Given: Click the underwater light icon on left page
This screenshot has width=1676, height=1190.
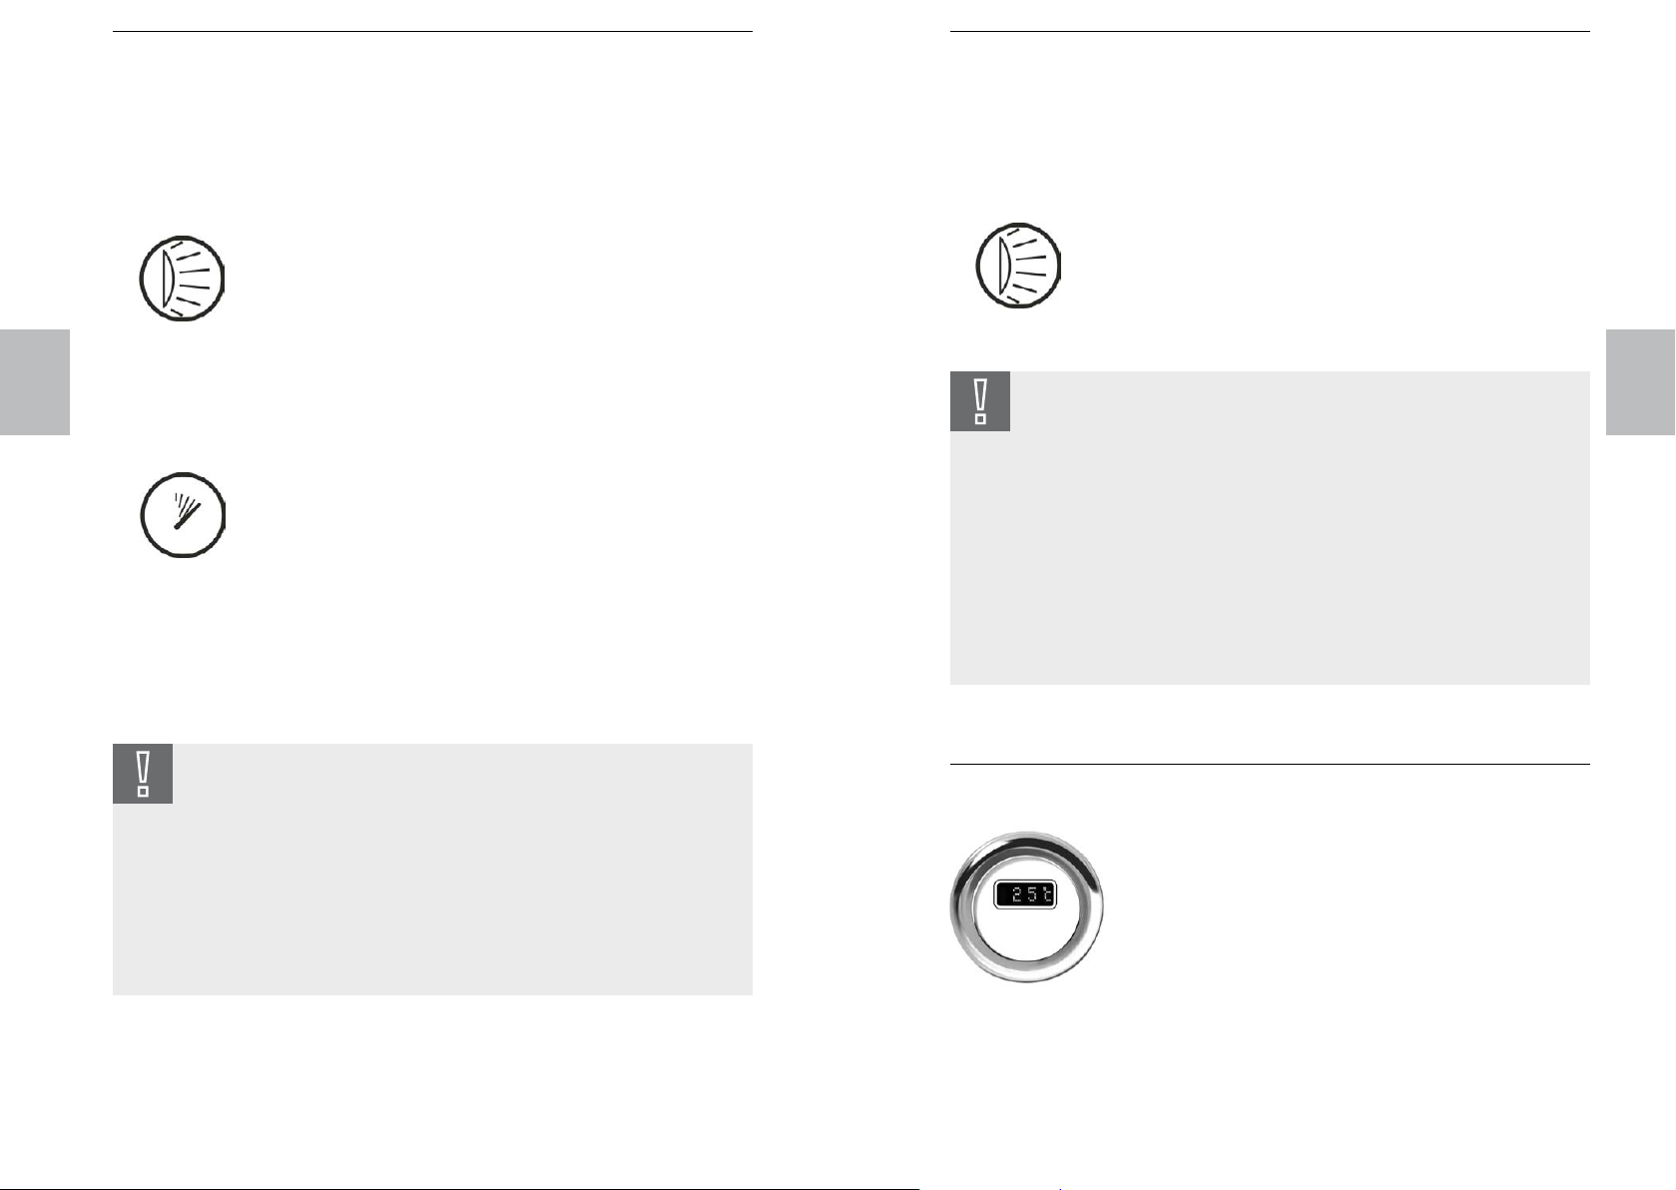Looking at the screenshot, I should 182,279.
